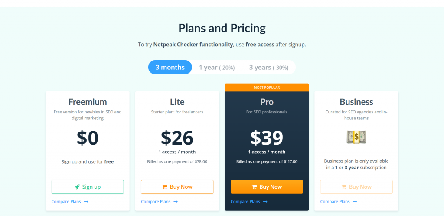Open Compare Plans under Business card
The image size is (444, 216).
335,202
